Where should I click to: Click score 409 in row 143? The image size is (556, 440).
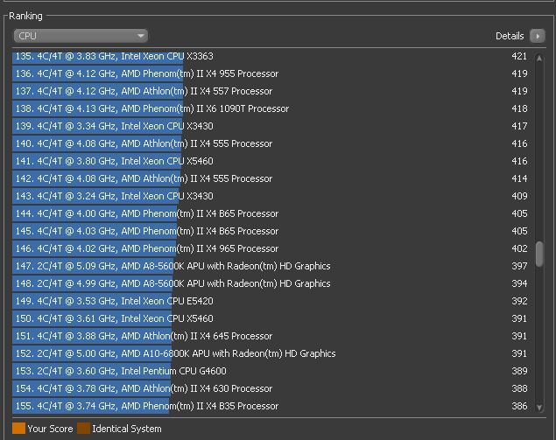(x=519, y=196)
